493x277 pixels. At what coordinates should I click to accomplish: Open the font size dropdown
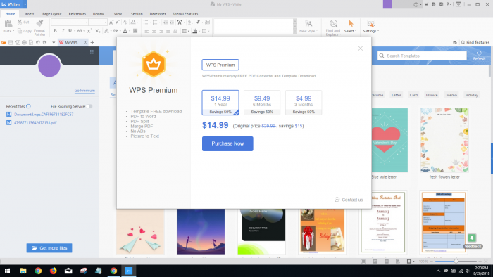[105, 22]
